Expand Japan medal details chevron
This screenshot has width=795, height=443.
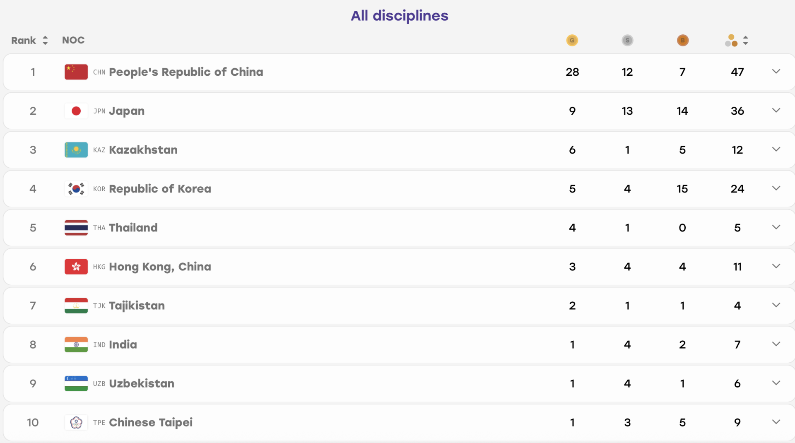pyautogui.click(x=776, y=111)
